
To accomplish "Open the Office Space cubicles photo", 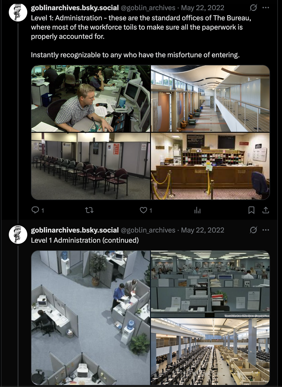I will pos(210,284).
